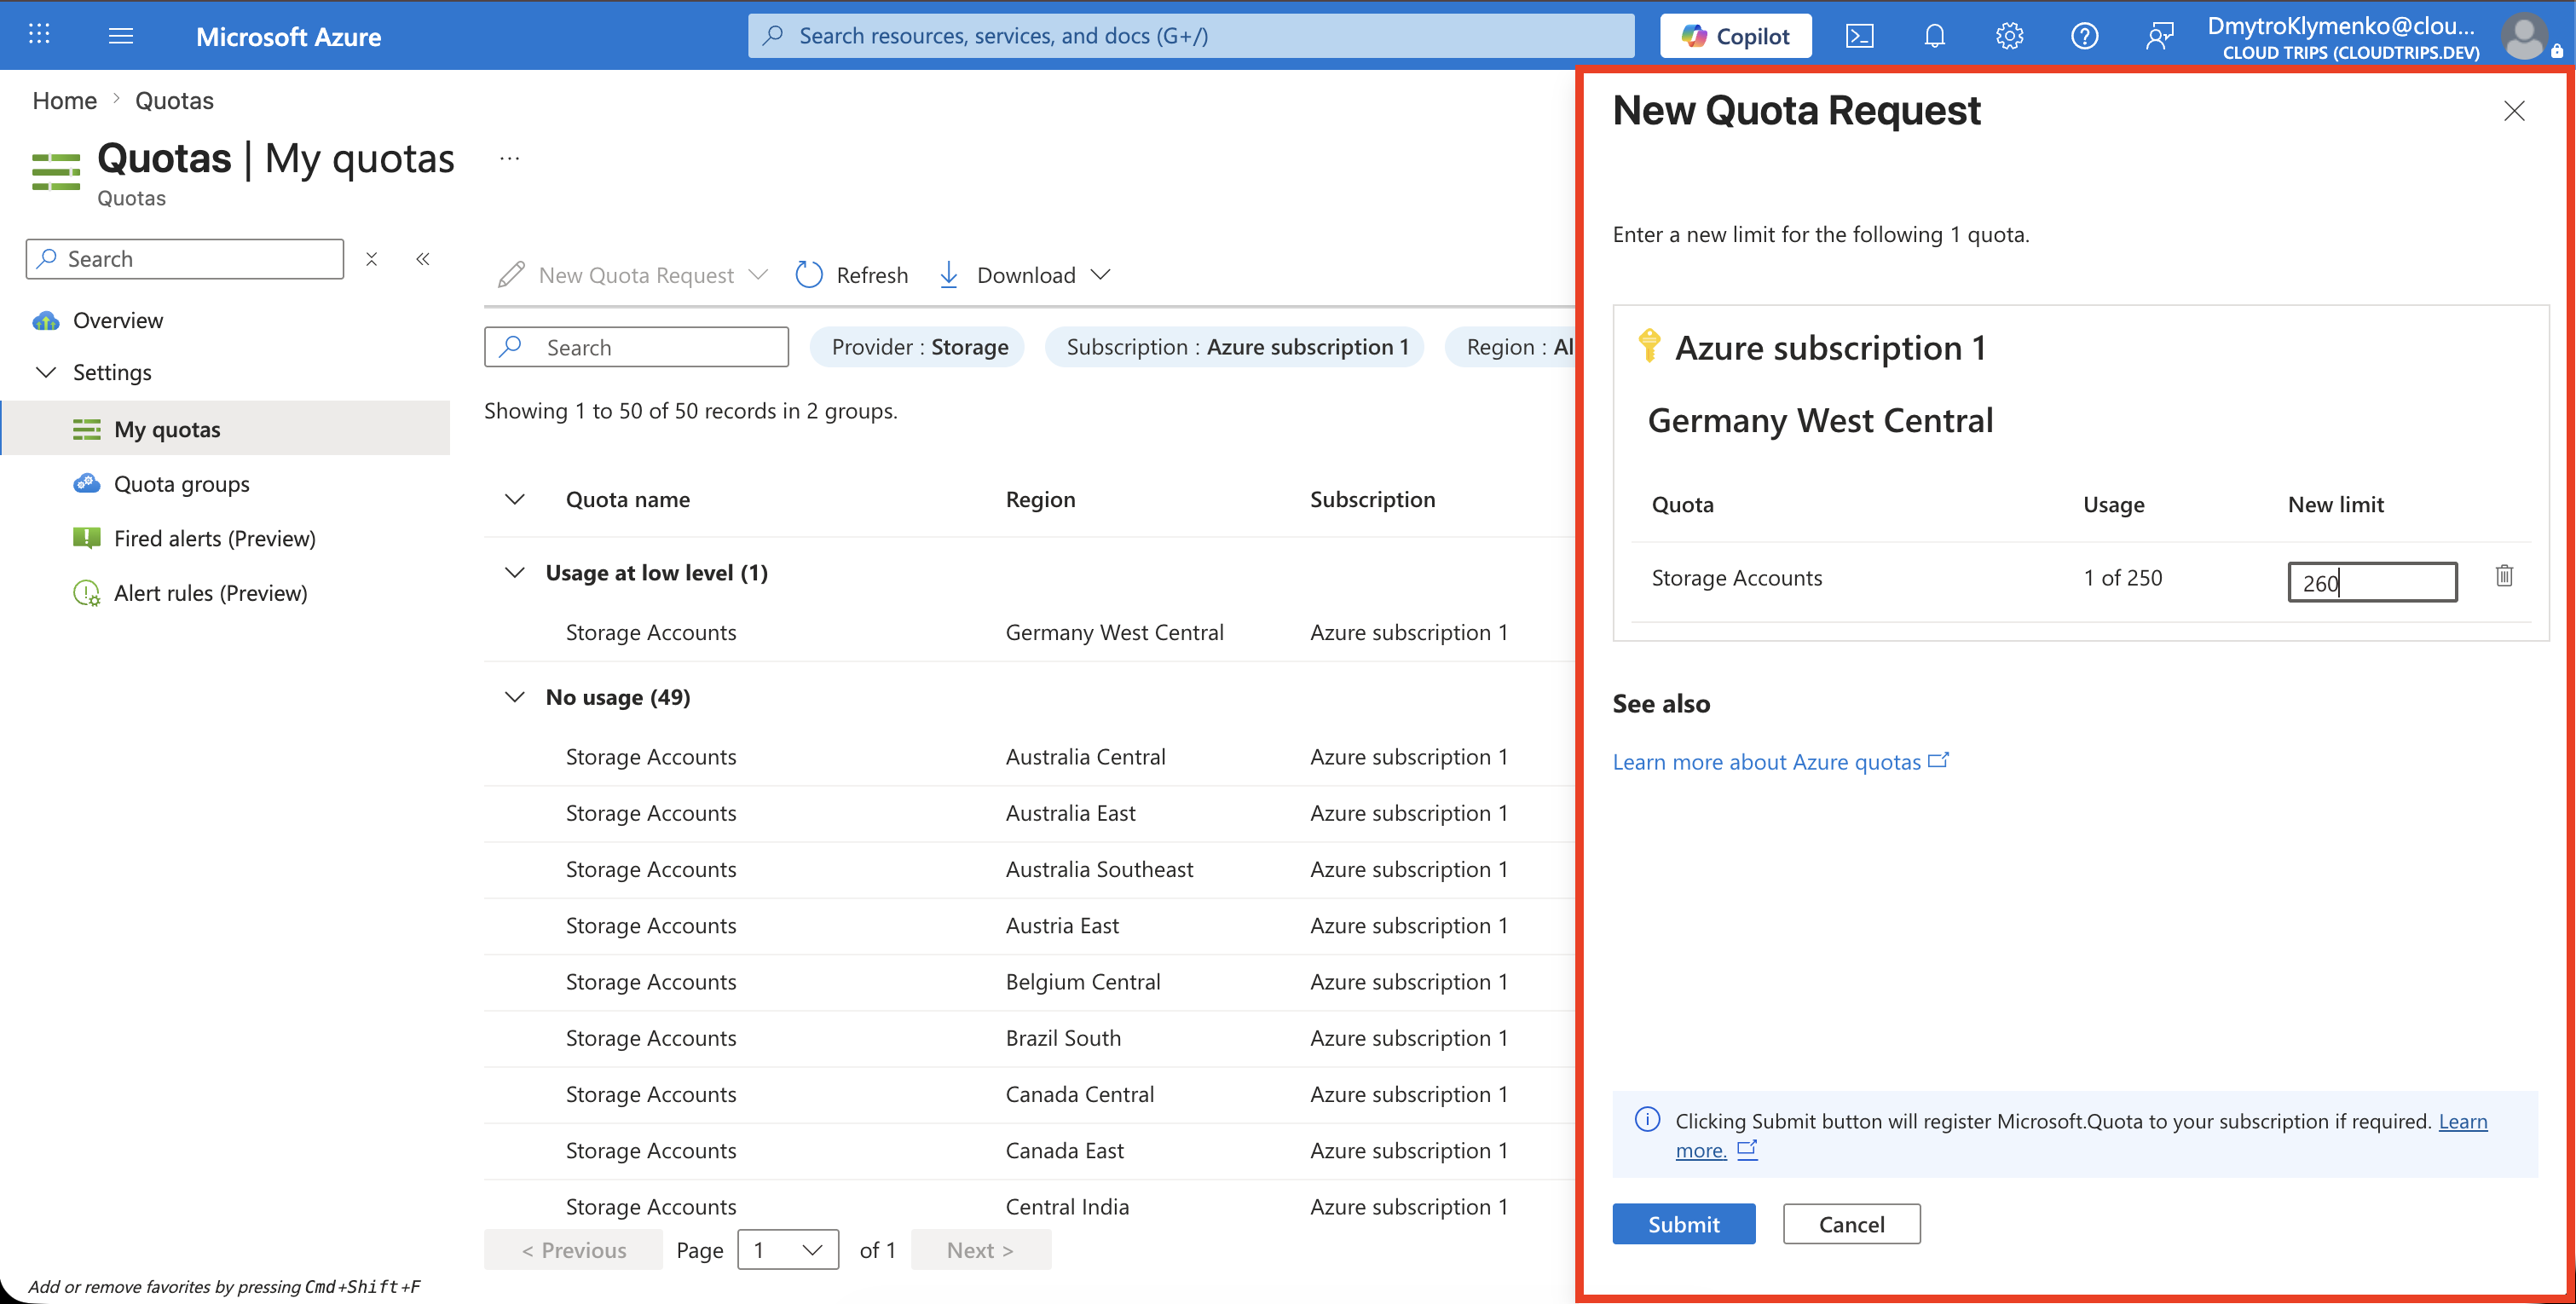Click Subscription : Azure subscription 1 filter
This screenshot has width=2576, height=1304.
coord(1235,347)
